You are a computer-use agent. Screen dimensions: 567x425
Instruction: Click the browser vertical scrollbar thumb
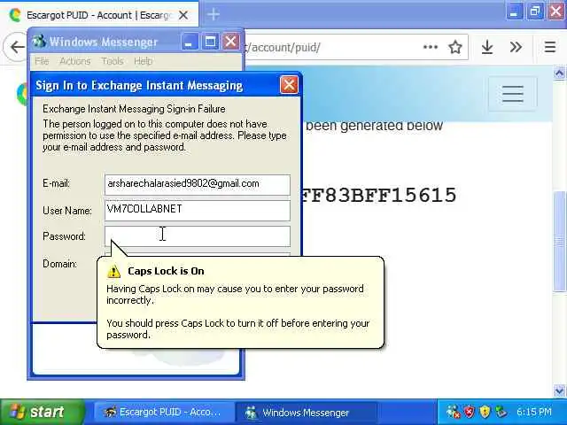tap(559, 241)
